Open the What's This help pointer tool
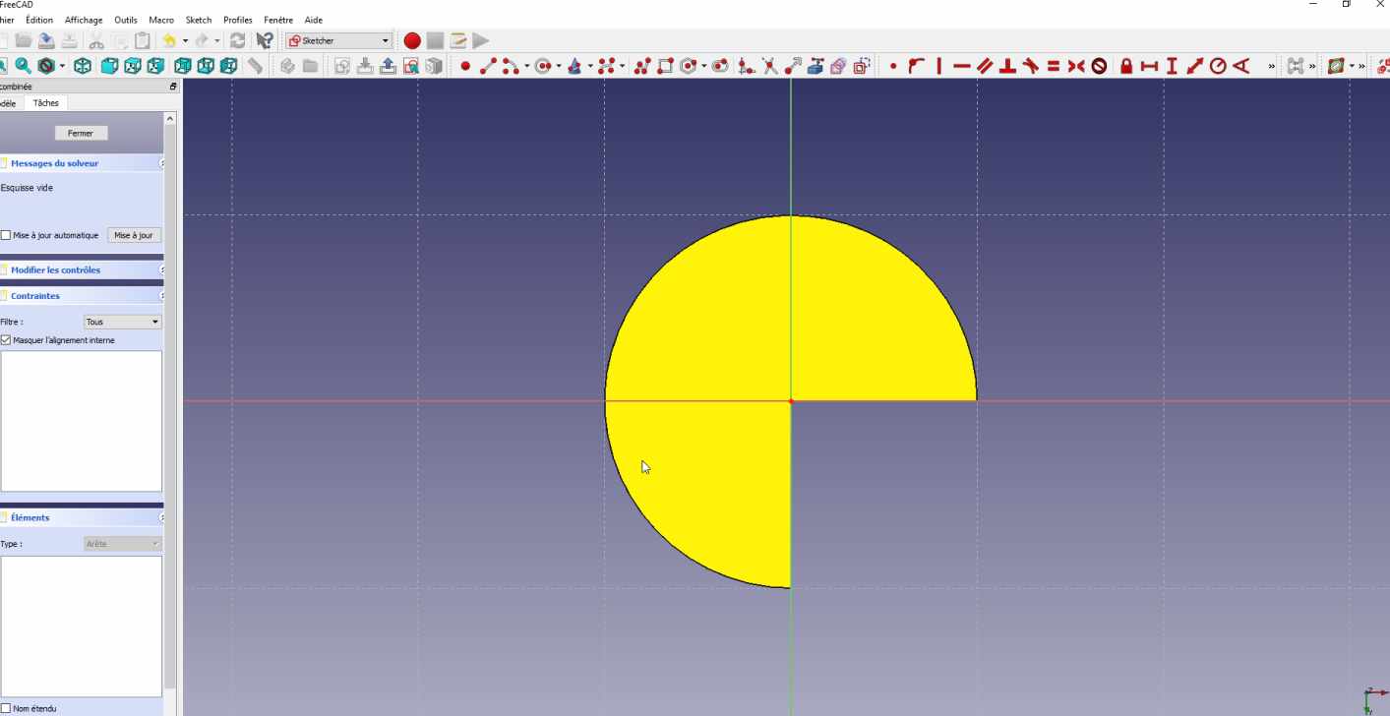Screen dimensions: 1390x716 click(265, 40)
